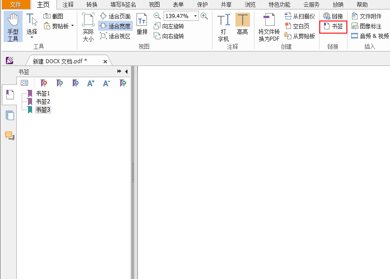Screen dimensions: 390x279
Task: Switch to the Comment (注释) ribbon tab
Action: (68, 5)
